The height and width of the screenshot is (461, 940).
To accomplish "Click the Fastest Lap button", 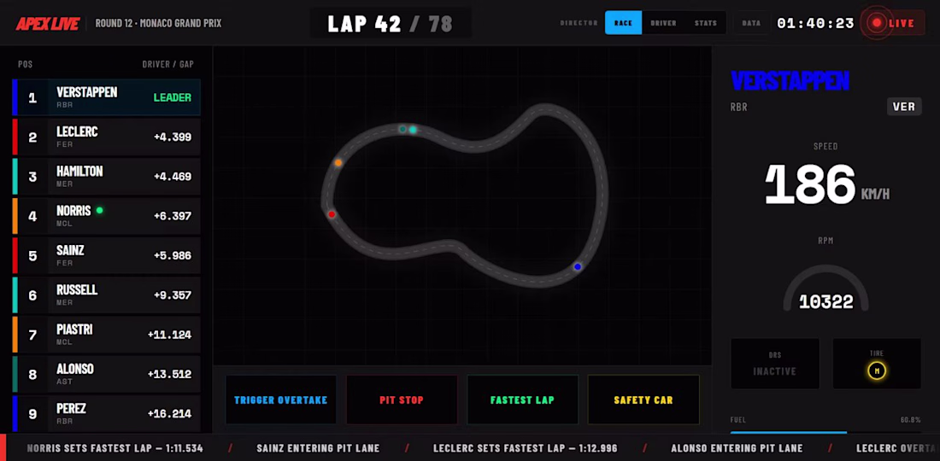I will click(x=522, y=400).
